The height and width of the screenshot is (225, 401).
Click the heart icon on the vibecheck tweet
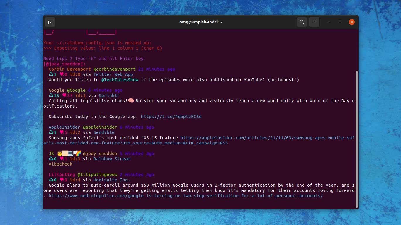[x=62, y=159]
